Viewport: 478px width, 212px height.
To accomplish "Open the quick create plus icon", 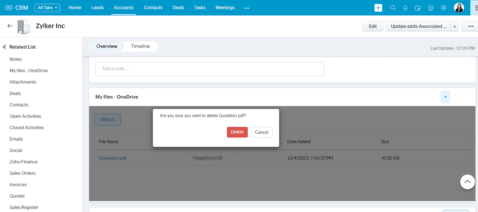I will coord(378,8).
